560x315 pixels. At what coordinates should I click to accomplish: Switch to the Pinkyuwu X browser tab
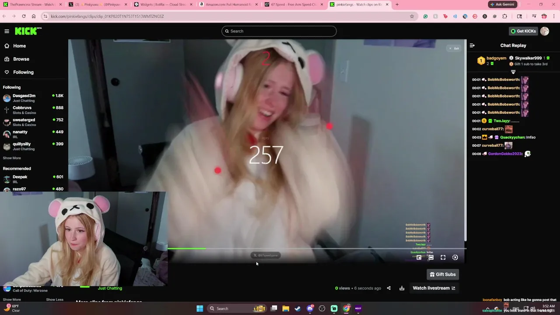point(98,4)
